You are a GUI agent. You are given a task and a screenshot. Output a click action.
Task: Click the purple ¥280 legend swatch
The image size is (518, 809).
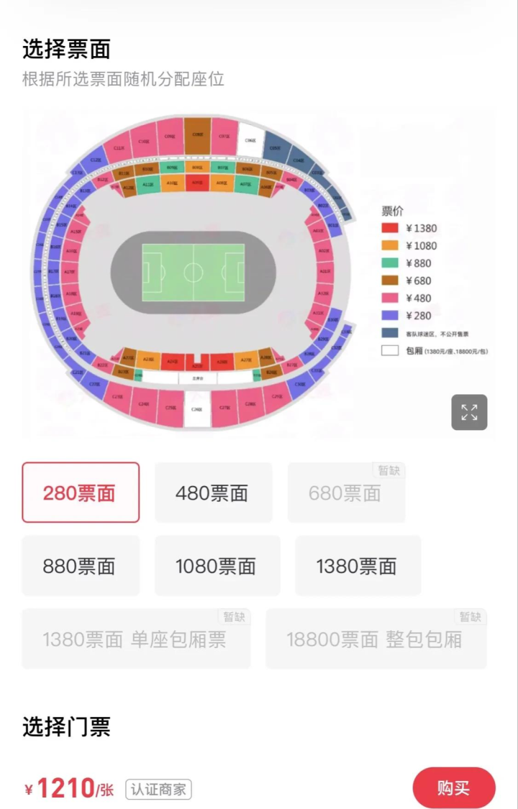coord(390,315)
